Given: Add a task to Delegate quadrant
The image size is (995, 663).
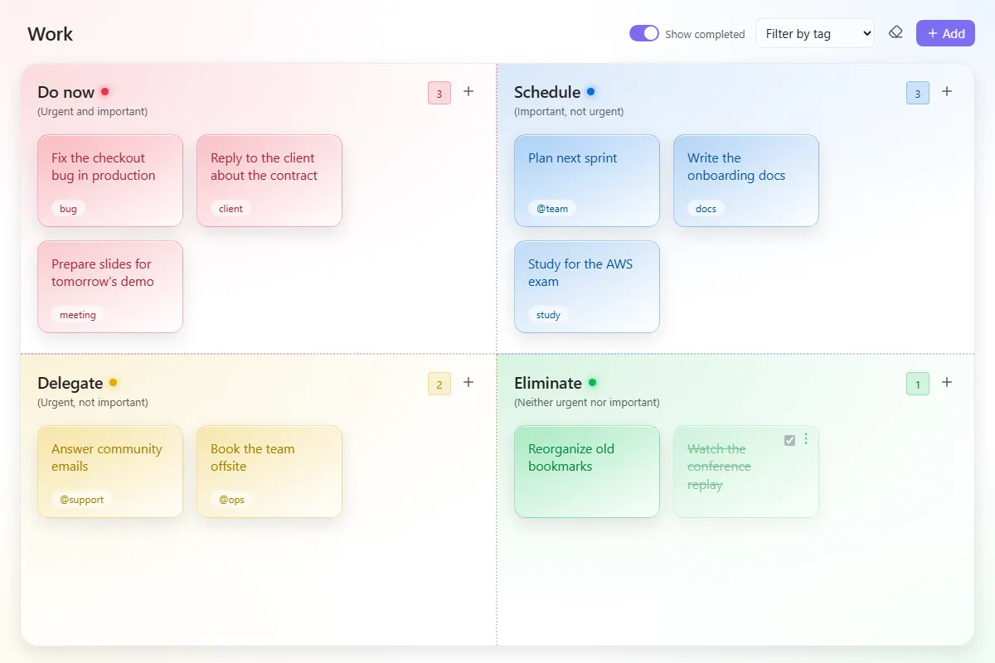Looking at the screenshot, I should click(468, 383).
